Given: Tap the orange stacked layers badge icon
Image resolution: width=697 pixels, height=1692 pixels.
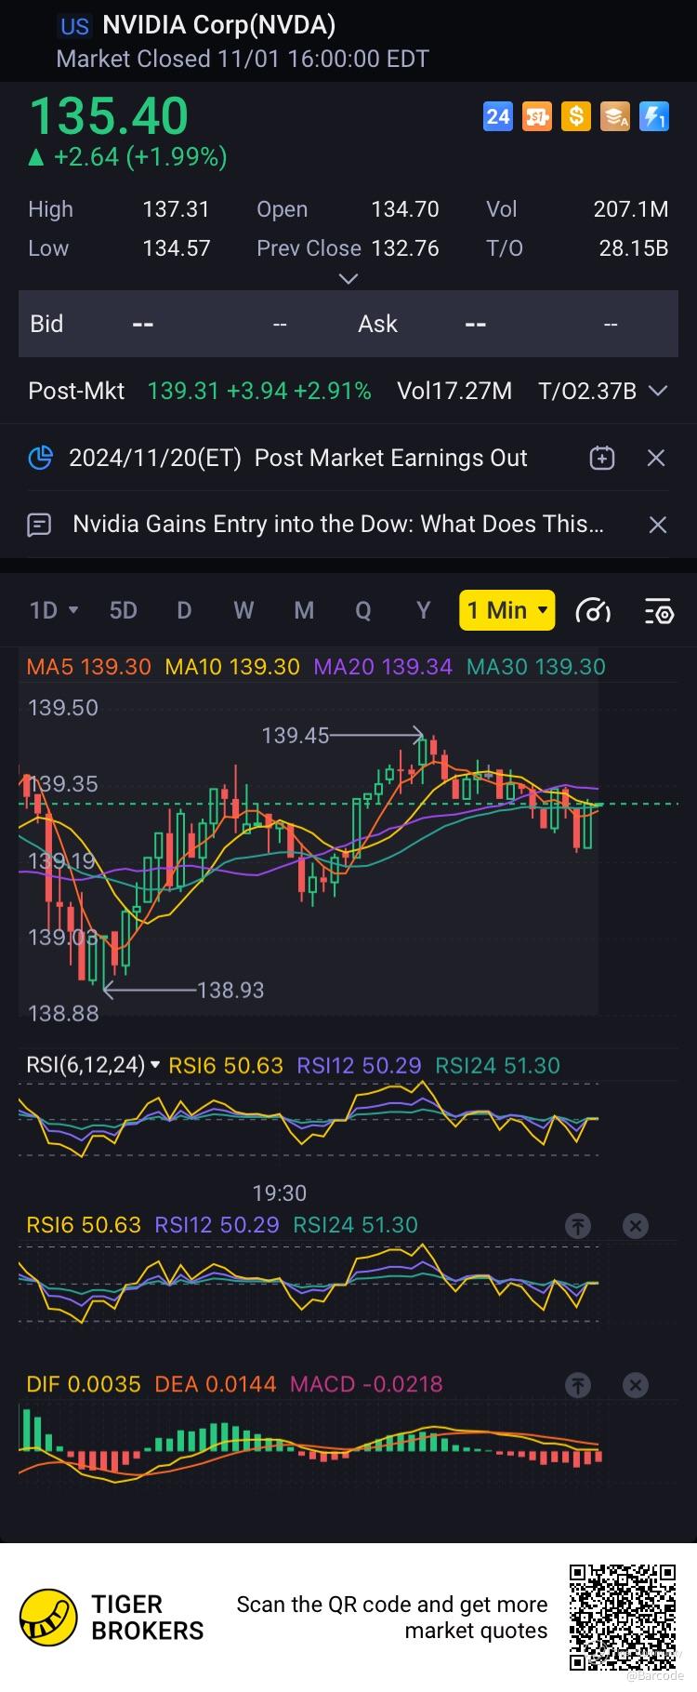Looking at the screenshot, I should [x=615, y=116].
